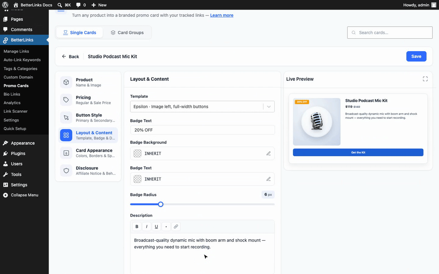Switch to Single Cards tab
The width and height of the screenshot is (439, 274).
(x=80, y=32)
